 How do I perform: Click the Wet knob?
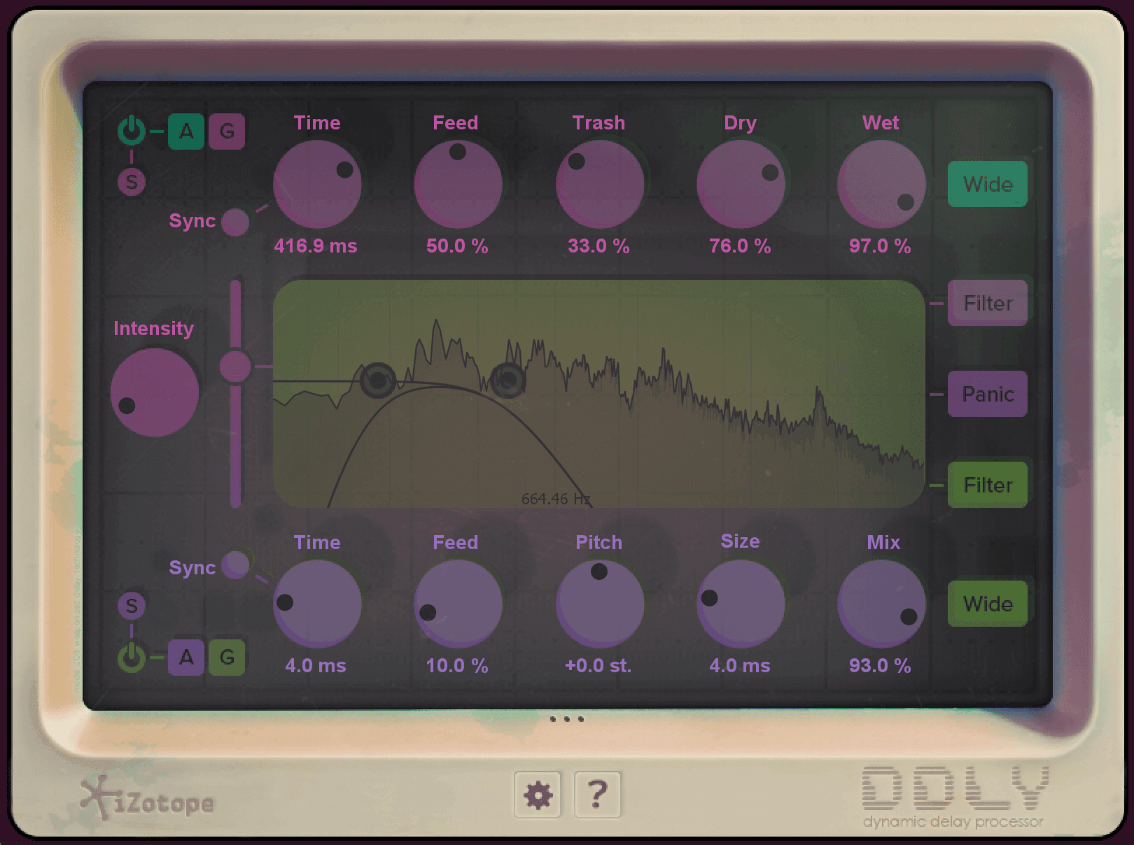(881, 184)
